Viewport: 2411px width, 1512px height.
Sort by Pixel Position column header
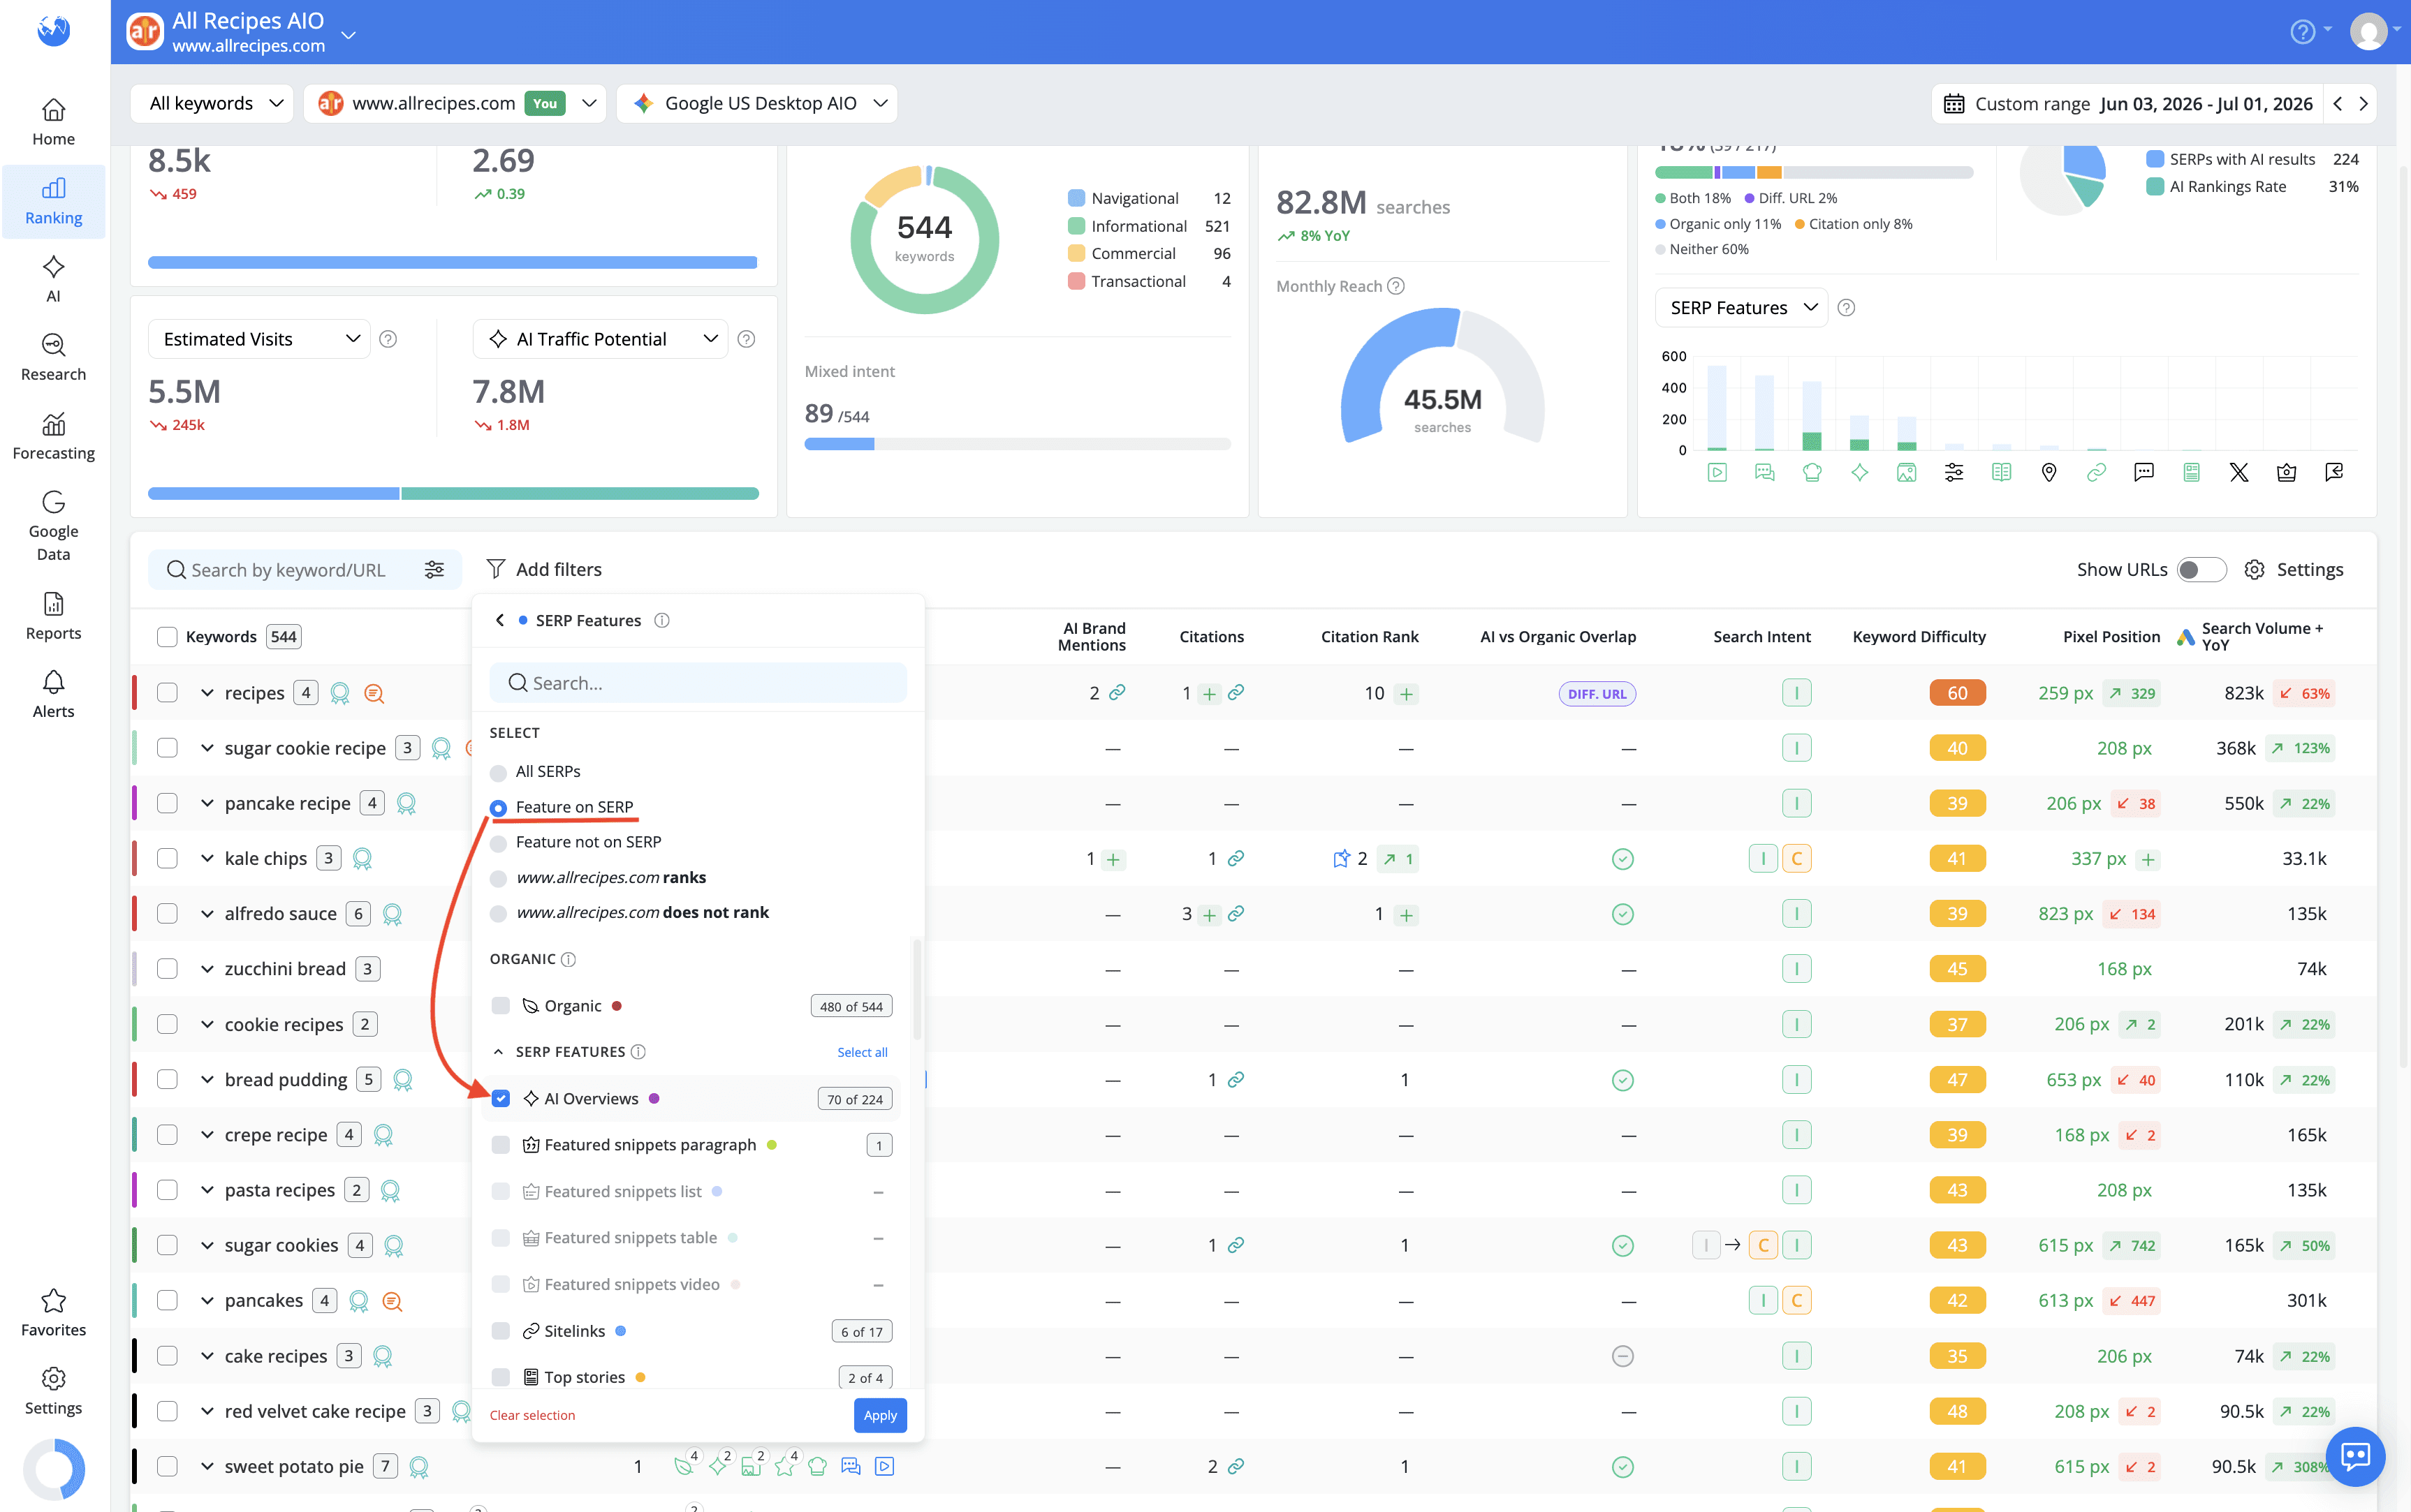(2111, 637)
